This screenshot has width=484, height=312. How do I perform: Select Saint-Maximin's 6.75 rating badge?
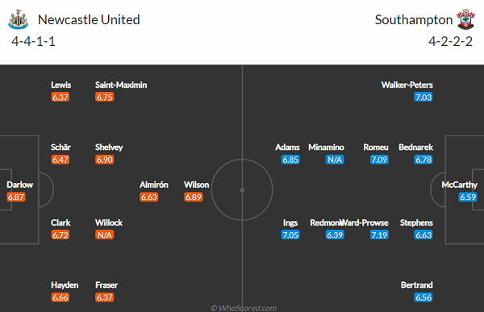104,98
